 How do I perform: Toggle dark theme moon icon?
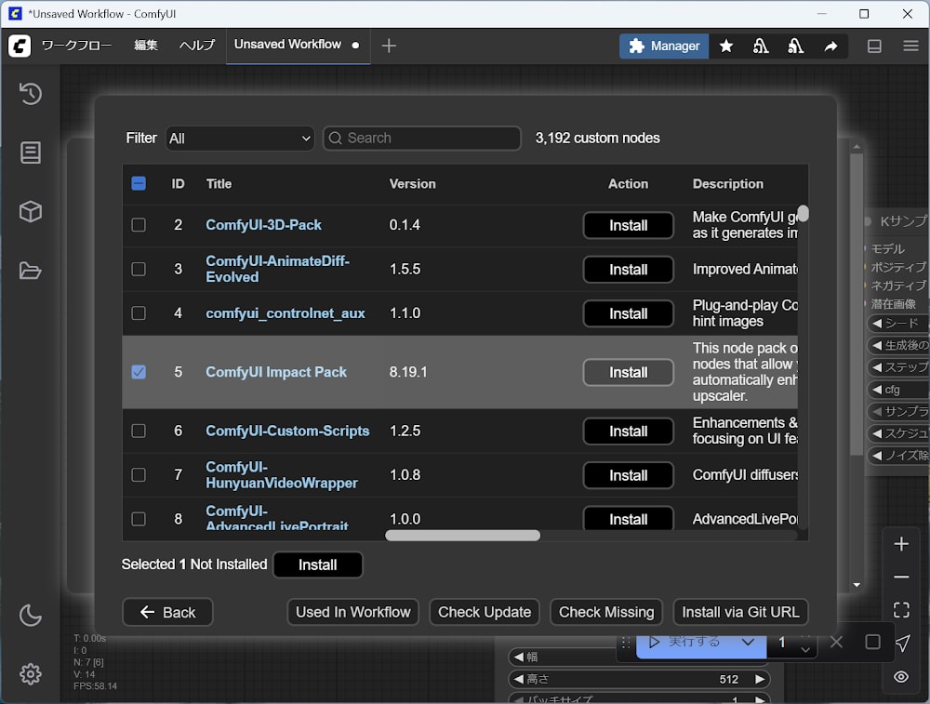(x=31, y=615)
